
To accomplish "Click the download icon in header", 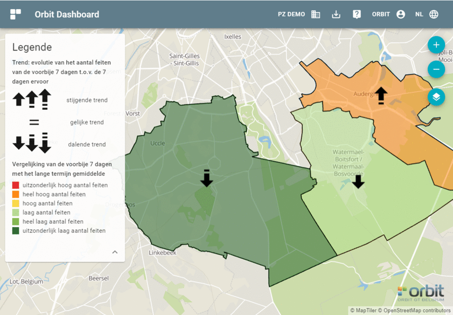I will coord(336,14).
